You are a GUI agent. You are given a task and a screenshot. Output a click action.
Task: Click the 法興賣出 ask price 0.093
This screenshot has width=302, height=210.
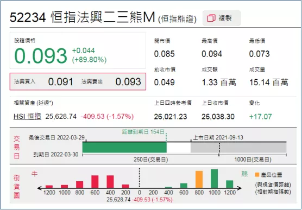(128, 82)
